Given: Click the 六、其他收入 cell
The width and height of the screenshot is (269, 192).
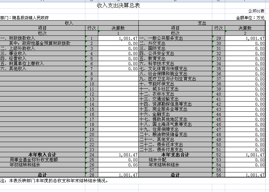Looking at the screenshot, I should (43, 68).
